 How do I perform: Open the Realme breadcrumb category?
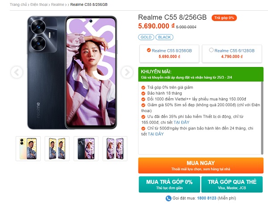click(58, 4)
